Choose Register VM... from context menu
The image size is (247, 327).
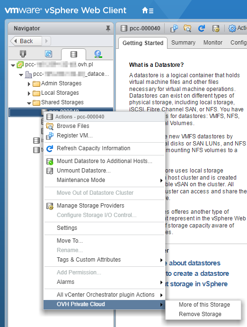tap(104, 136)
